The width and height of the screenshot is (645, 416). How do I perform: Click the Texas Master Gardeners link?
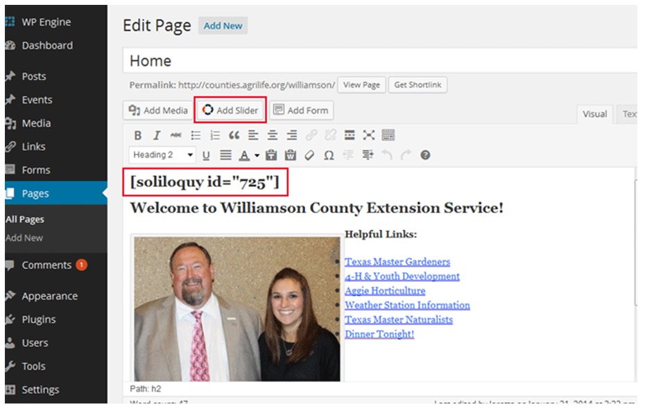point(397,262)
